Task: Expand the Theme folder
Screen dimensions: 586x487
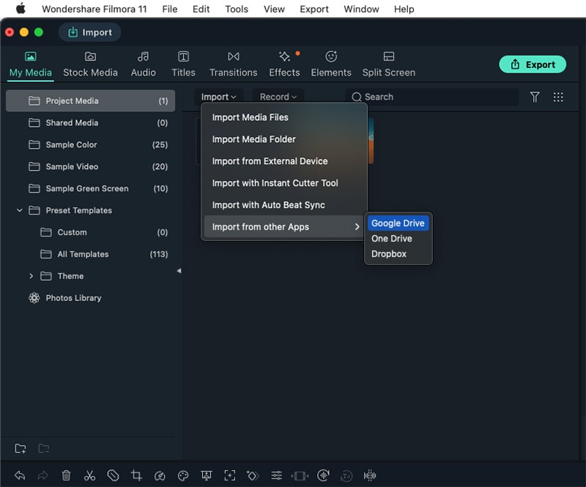Action: [31, 276]
